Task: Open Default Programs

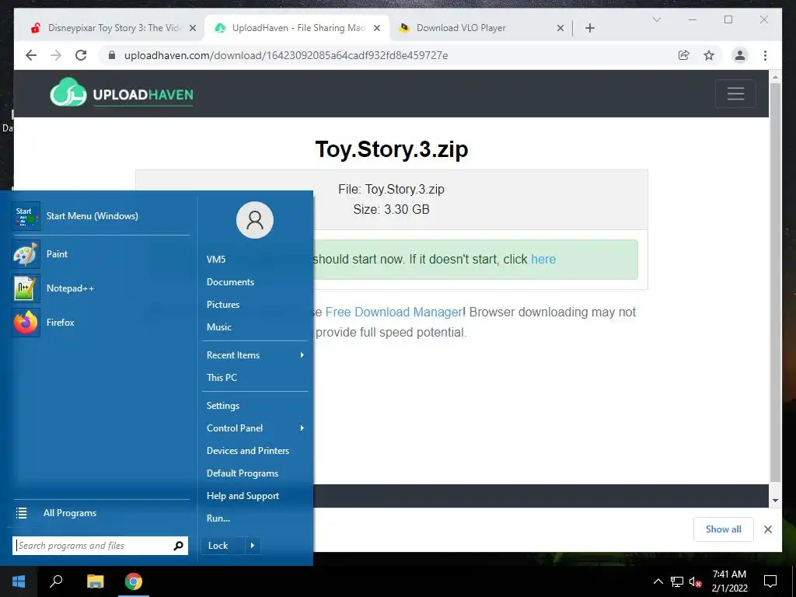Action: pos(243,473)
